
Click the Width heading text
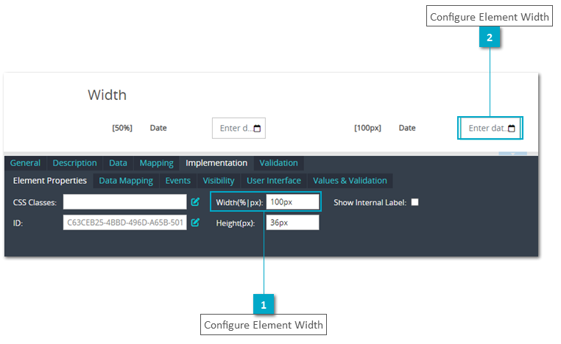pyautogui.click(x=107, y=95)
